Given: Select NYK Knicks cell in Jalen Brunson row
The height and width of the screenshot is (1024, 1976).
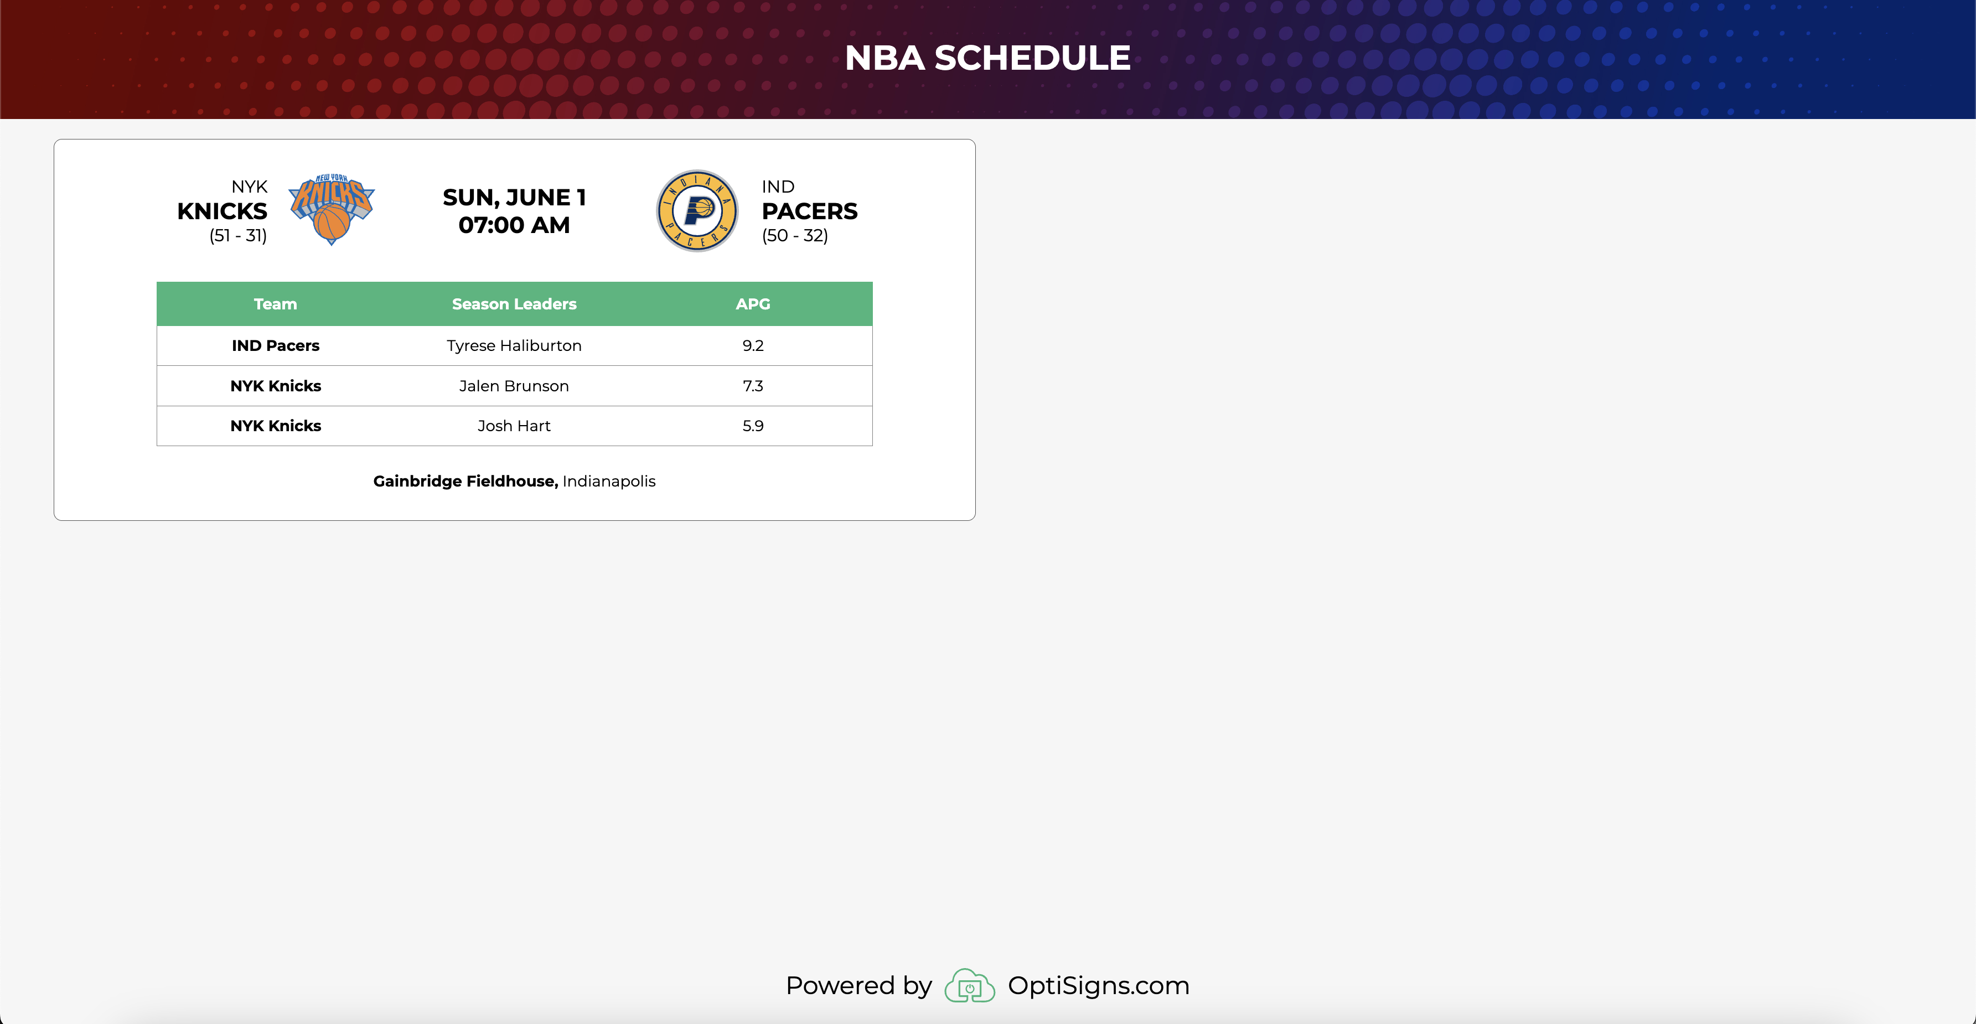Looking at the screenshot, I should click(276, 386).
